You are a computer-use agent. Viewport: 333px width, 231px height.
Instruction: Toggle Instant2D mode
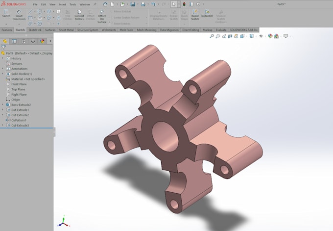(x=207, y=14)
